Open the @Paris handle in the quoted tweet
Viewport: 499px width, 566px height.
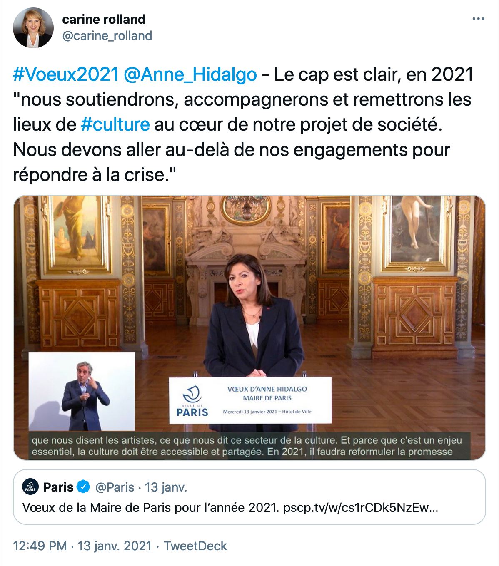click(115, 487)
